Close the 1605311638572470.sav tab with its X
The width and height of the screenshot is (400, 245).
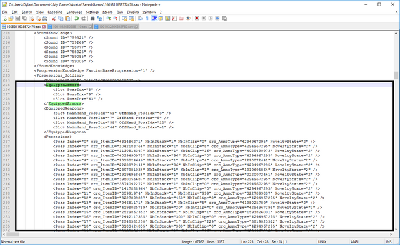(44, 26)
